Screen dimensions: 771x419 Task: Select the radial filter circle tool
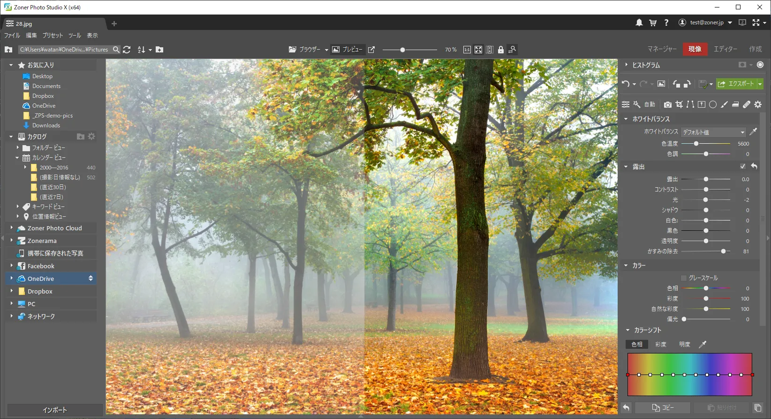pyautogui.click(x=713, y=104)
